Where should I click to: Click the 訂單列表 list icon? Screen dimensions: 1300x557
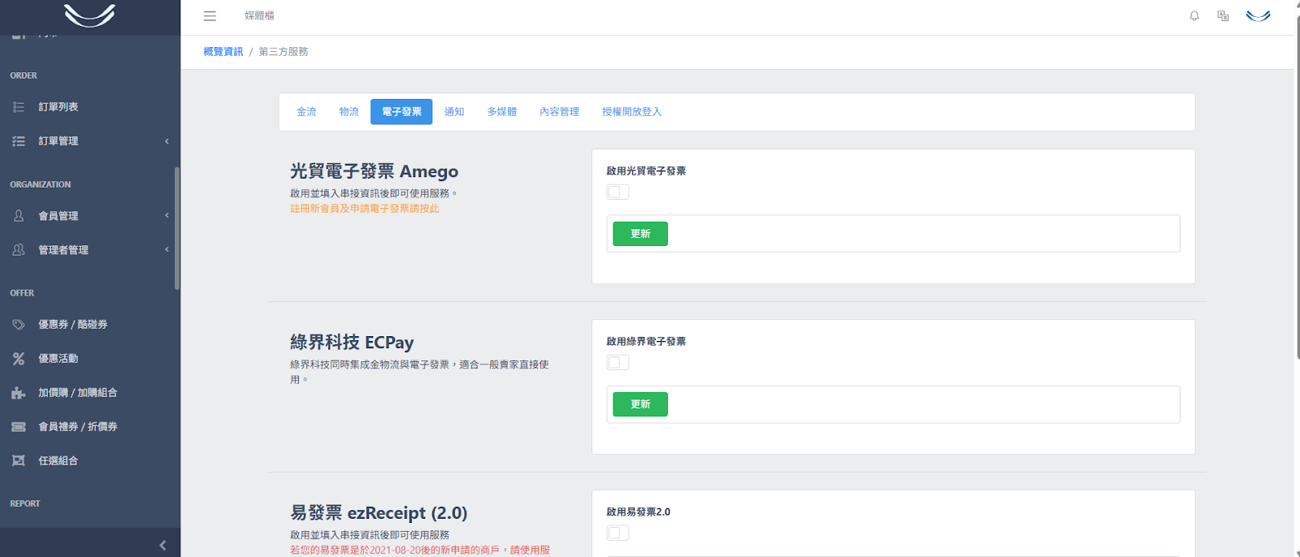click(x=19, y=107)
